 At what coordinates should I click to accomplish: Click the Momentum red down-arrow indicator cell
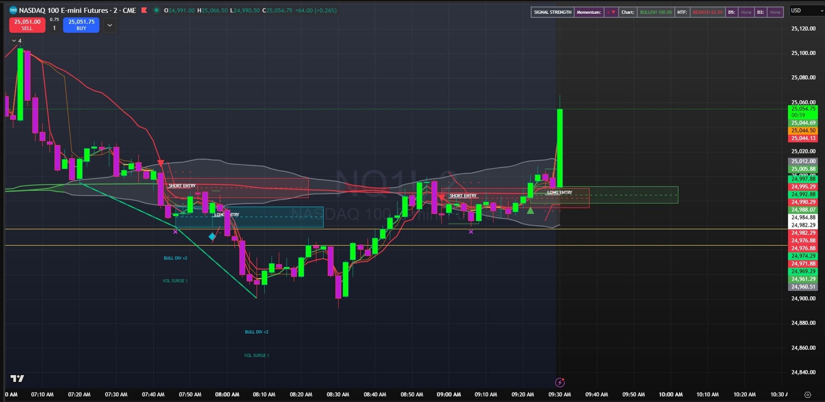[x=611, y=12]
